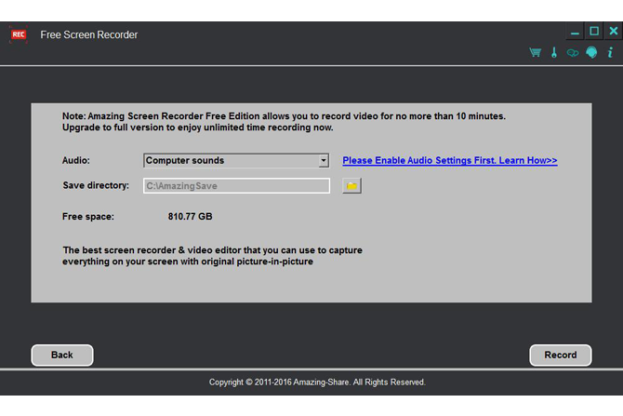Click the Amazing-Share copyright notice text

click(x=317, y=382)
